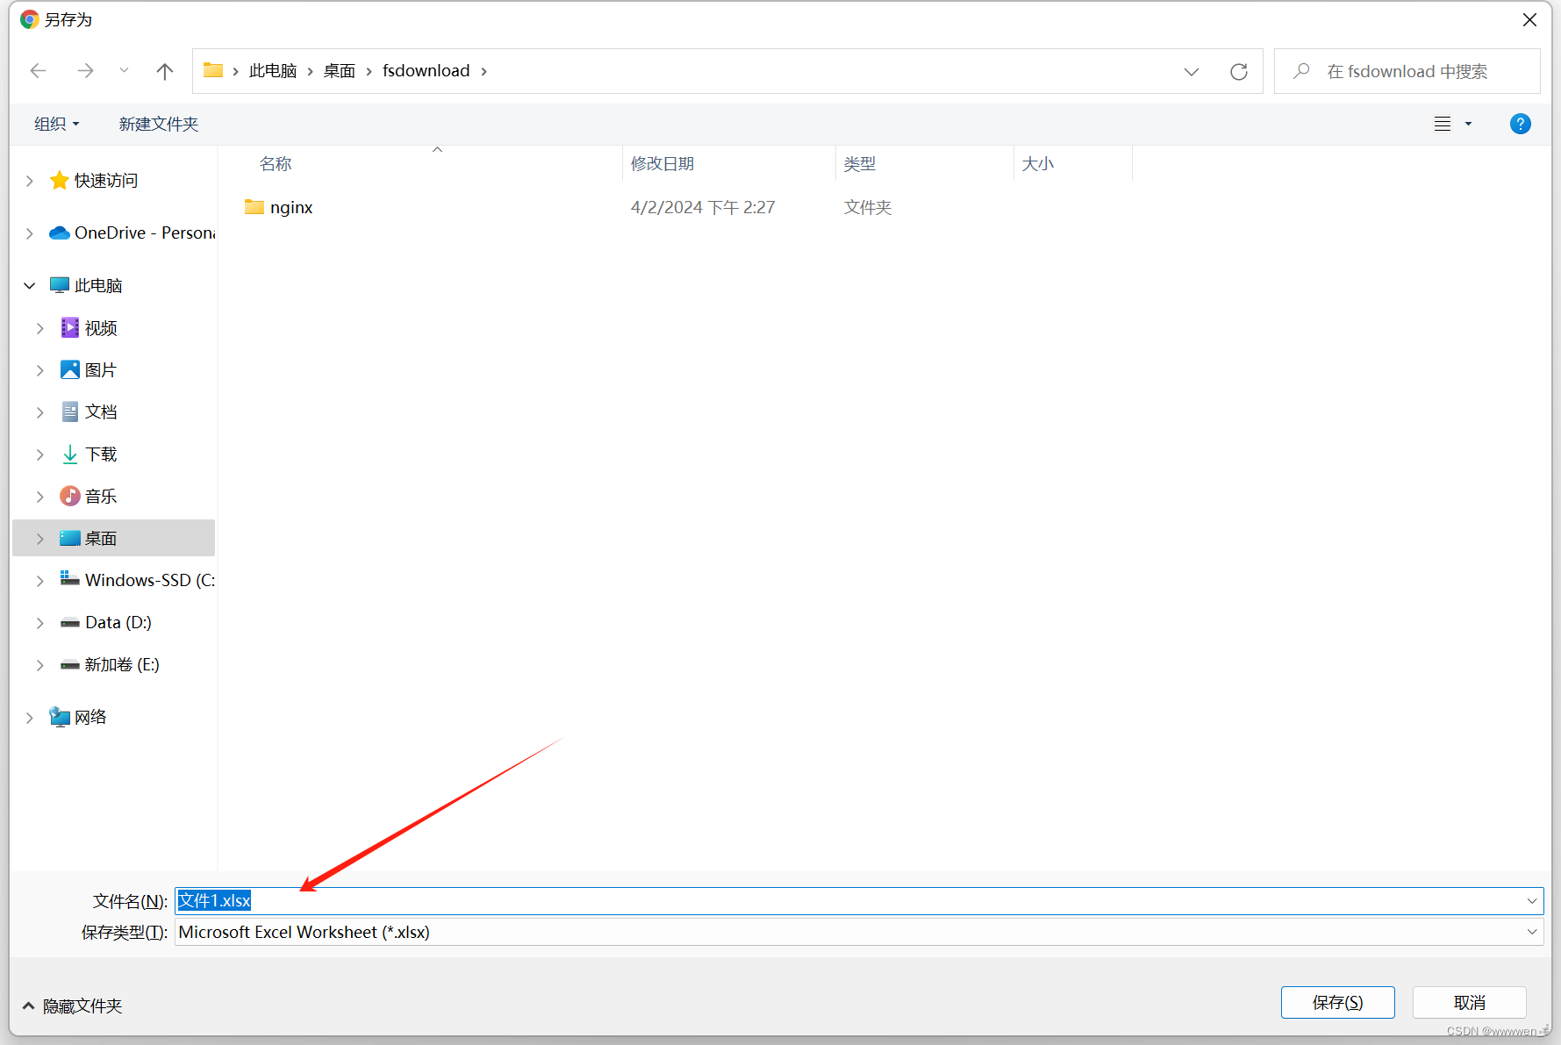The width and height of the screenshot is (1561, 1045).
Task: Collapse the 此电脑 tree node
Action: [x=30, y=286]
